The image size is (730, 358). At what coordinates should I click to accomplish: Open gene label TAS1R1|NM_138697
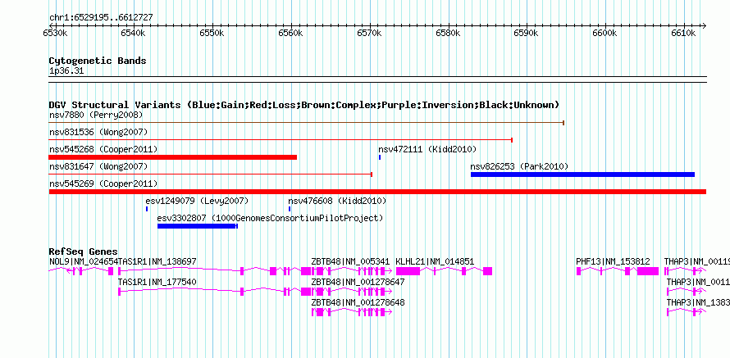point(157,262)
